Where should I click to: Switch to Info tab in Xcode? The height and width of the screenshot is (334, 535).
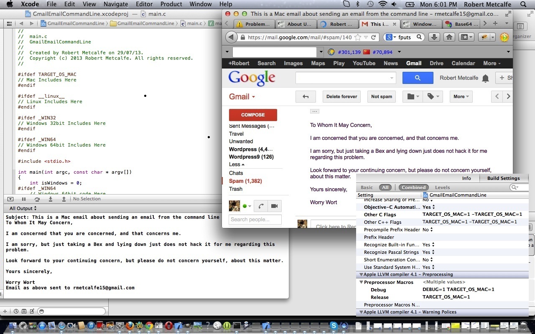pyautogui.click(x=466, y=178)
